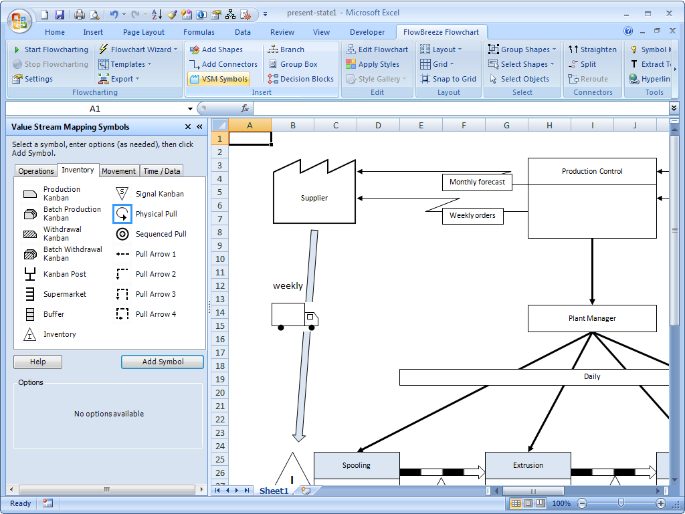
Task: Click the Decision Blocks button
Action: click(300, 79)
